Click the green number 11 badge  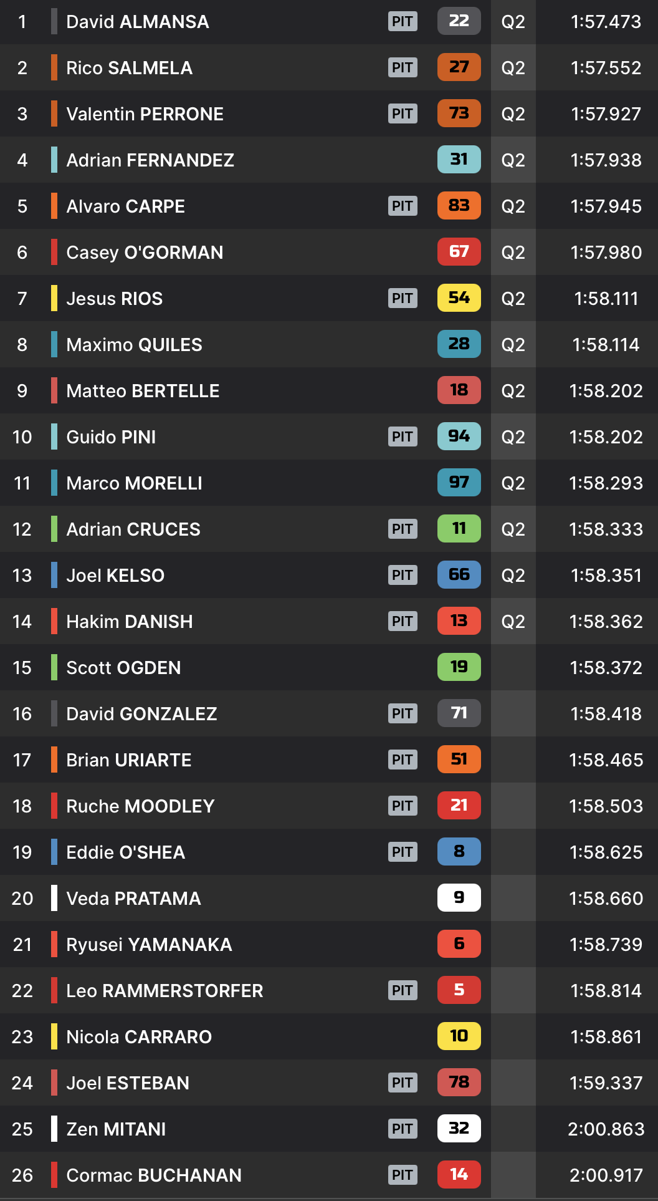click(x=459, y=529)
